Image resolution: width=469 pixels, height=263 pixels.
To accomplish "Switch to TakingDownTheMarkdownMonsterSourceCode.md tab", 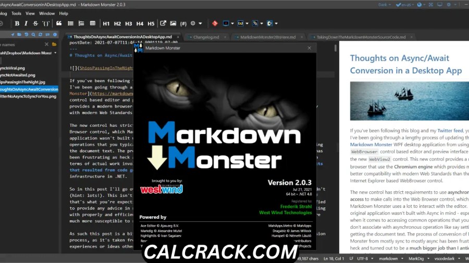I will pyautogui.click(x=361, y=37).
